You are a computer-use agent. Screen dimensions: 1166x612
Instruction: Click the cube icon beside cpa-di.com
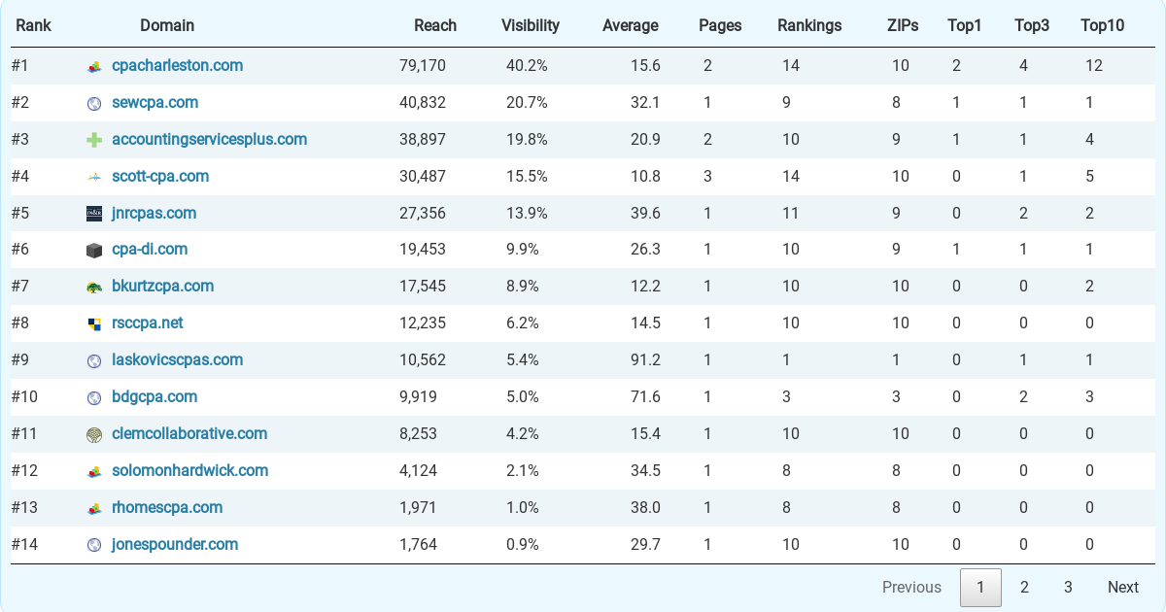coord(94,251)
